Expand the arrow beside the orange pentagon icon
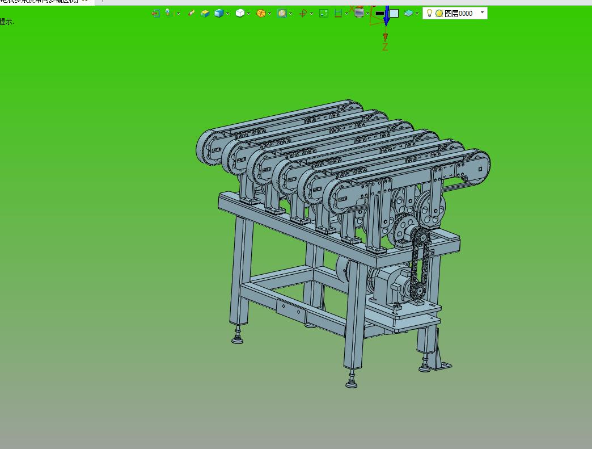 [270, 14]
